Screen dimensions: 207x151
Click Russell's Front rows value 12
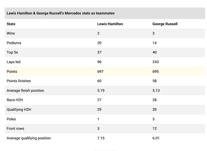tap(154, 129)
